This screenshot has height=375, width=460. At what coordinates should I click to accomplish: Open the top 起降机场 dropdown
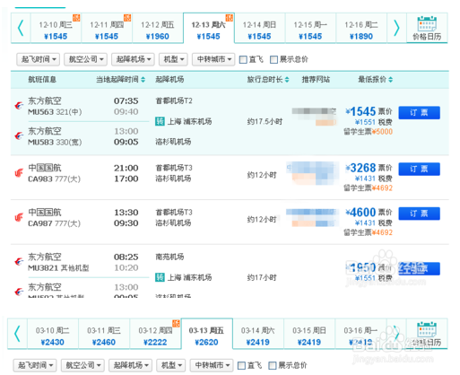[133, 59]
